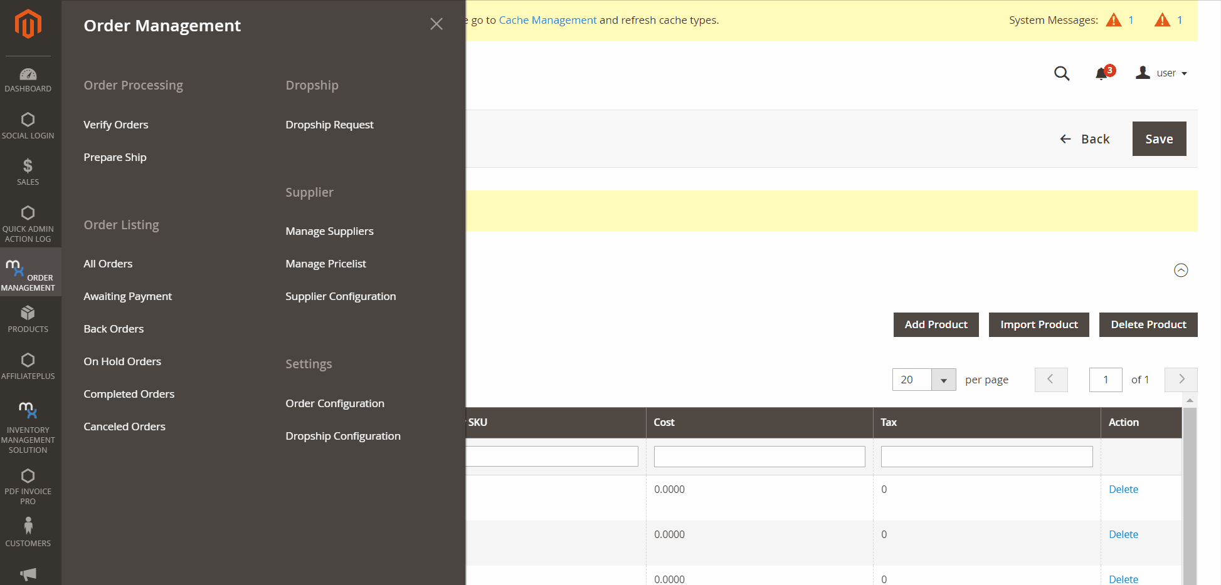1221x585 pixels.
Task: Open All Orders menu item
Action: [x=108, y=264]
